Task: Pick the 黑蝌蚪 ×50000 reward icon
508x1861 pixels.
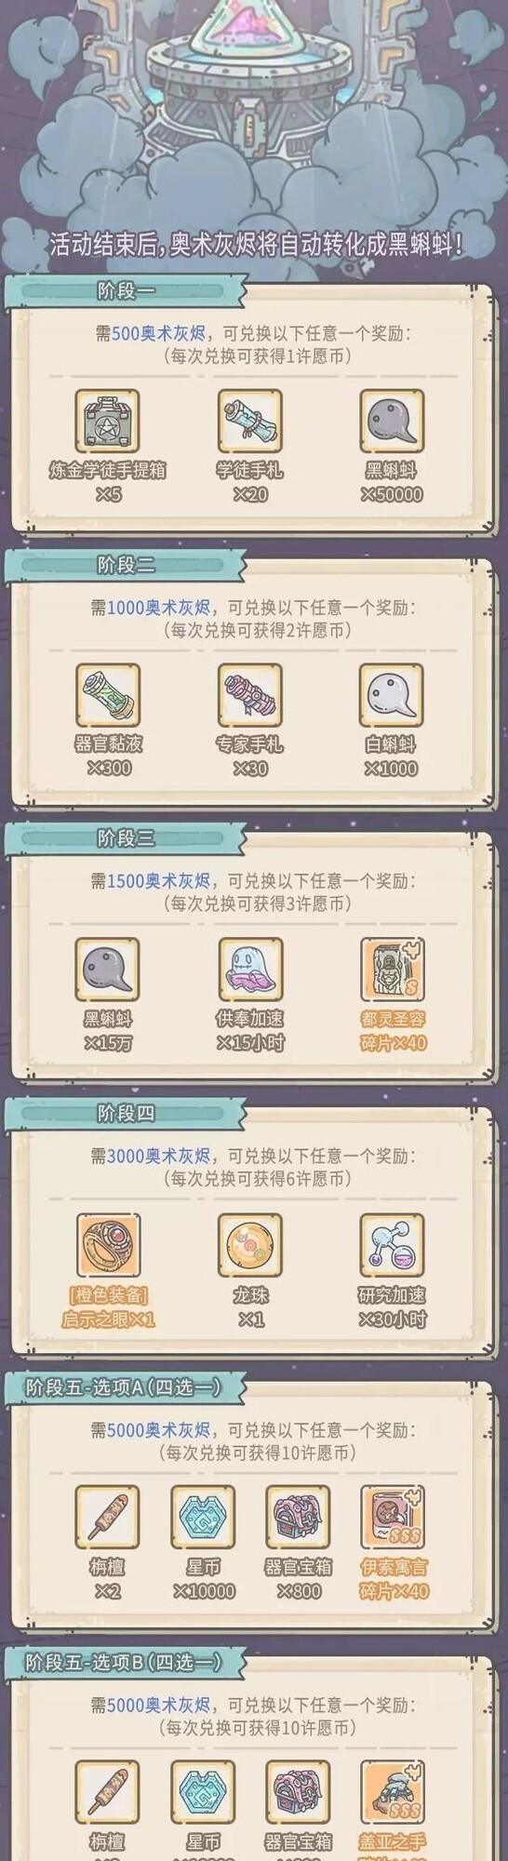Action: coord(392,421)
